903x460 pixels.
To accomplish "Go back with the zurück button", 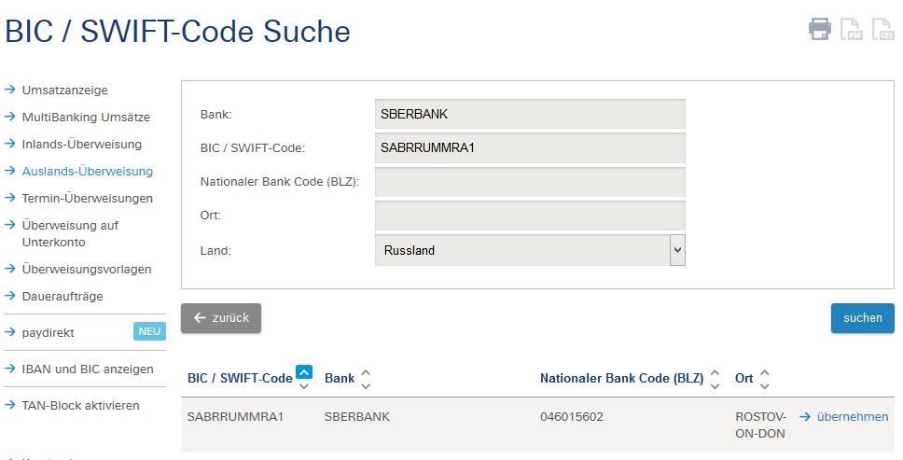I will [x=221, y=318].
